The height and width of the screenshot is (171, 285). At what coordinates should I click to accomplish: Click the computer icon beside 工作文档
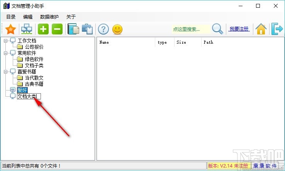pyautogui.click(x=13, y=40)
